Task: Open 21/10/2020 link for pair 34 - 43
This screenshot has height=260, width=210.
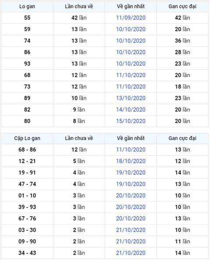Action: [131, 253]
